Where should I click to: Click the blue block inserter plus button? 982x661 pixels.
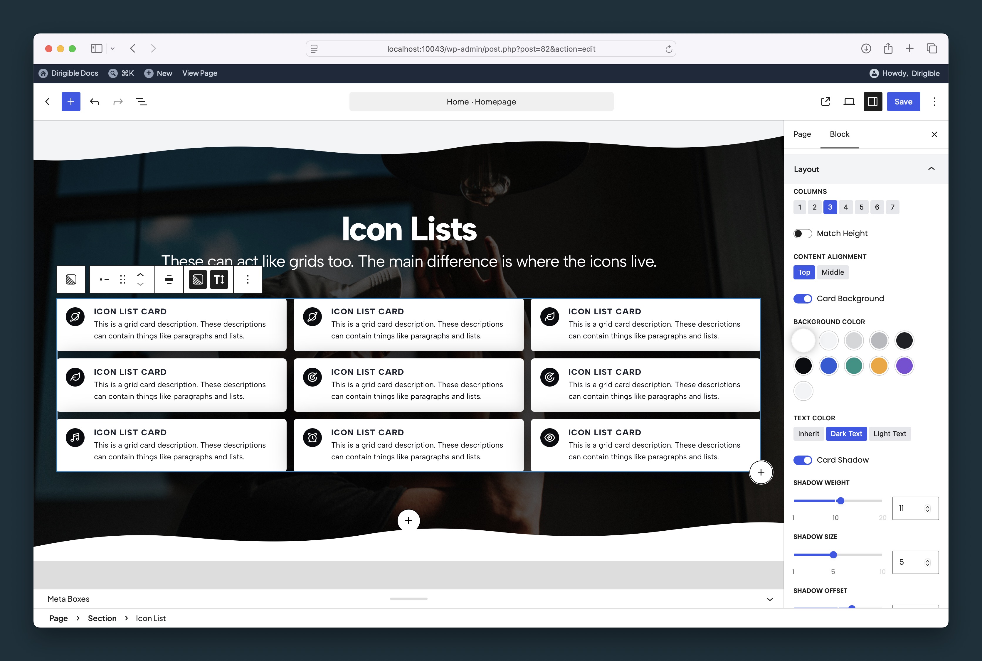[x=71, y=102]
